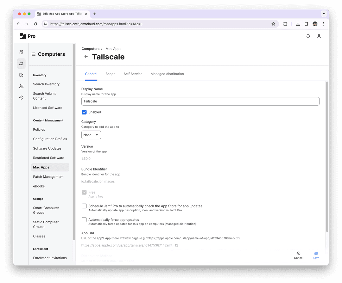Image resolution: width=342 pixels, height=283 pixels.
Task: Open the account profile icon
Action: [319, 36]
